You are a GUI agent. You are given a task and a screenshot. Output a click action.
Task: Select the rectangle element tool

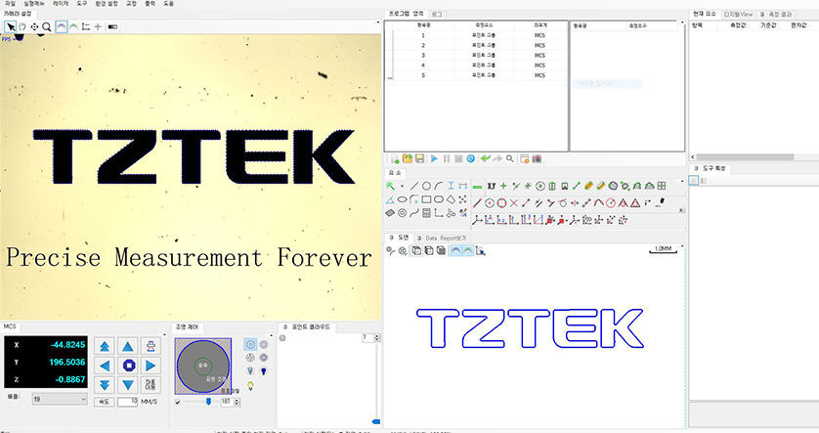(426, 199)
